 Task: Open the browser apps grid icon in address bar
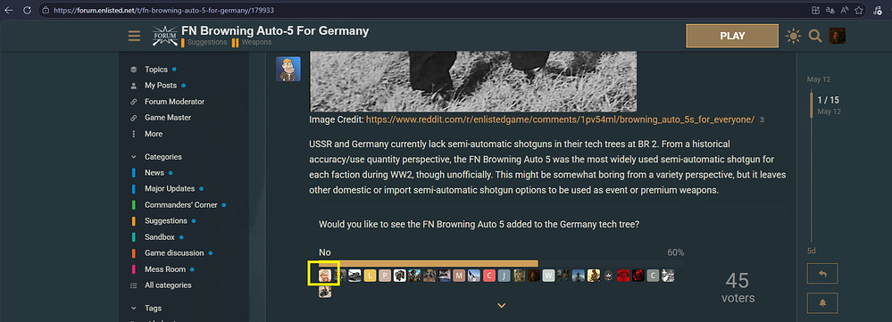pos(815,10)
